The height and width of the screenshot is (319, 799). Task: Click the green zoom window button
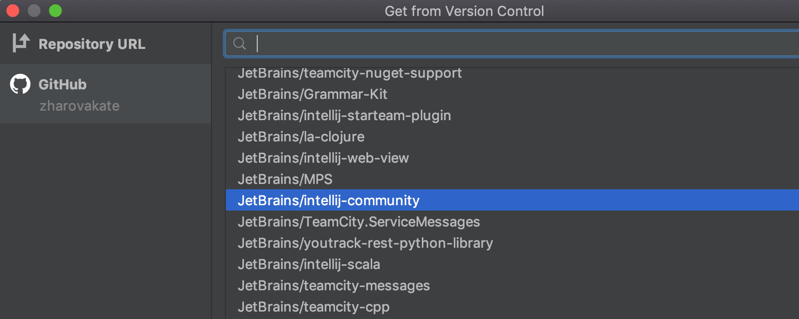click(x=55, y=11)
